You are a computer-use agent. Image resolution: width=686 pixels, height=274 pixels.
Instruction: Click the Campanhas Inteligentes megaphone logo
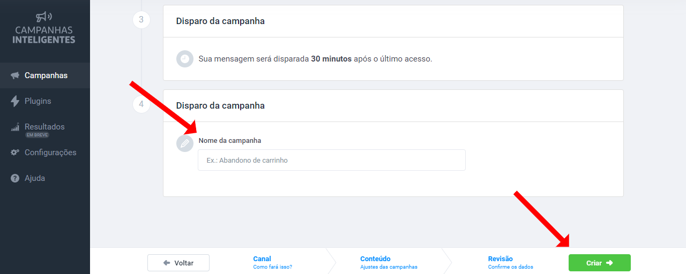[44, 17]
